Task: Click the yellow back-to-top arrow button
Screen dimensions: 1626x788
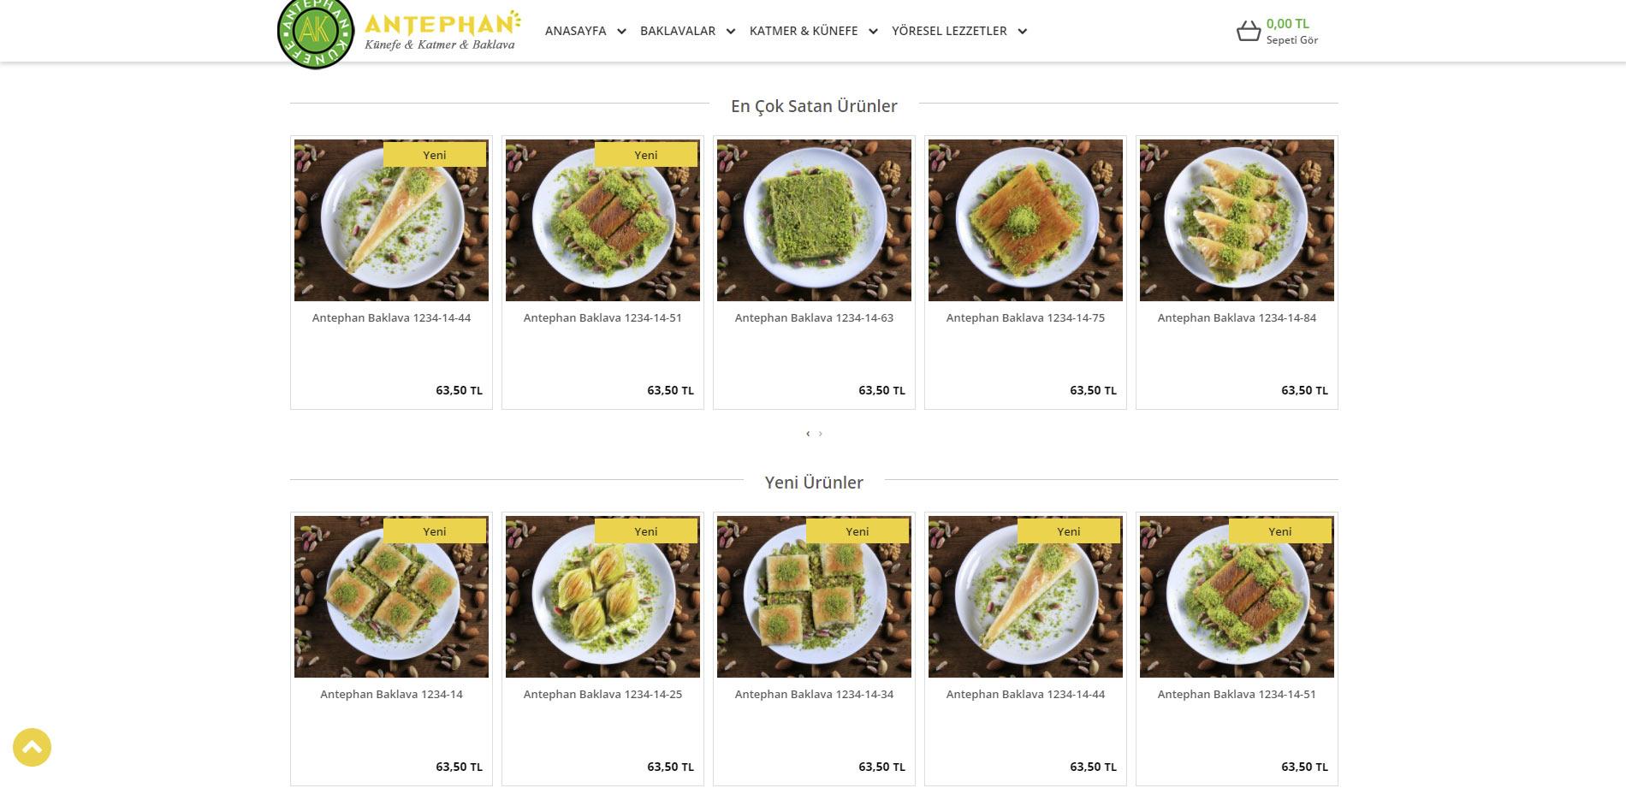Action: [32, 747]
